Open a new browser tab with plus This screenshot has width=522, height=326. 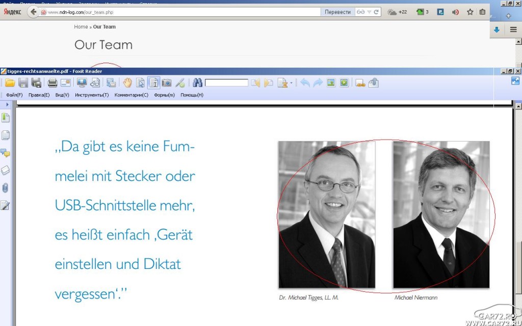[508, 16]
